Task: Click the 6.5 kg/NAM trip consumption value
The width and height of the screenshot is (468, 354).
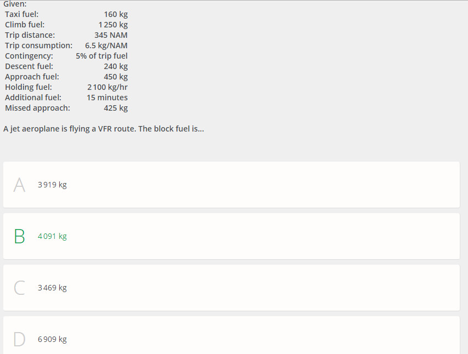Action: pos(106,45)
